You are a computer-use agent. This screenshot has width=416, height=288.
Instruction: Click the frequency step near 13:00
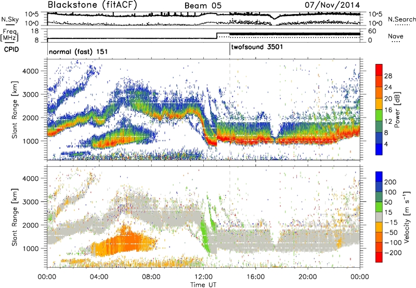coord(217,35)
